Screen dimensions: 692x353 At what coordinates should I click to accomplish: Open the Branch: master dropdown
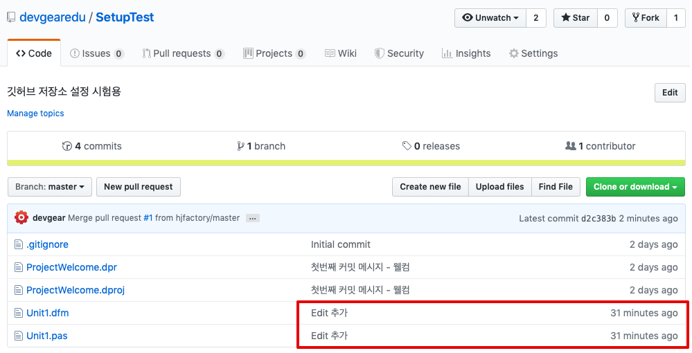50,187
